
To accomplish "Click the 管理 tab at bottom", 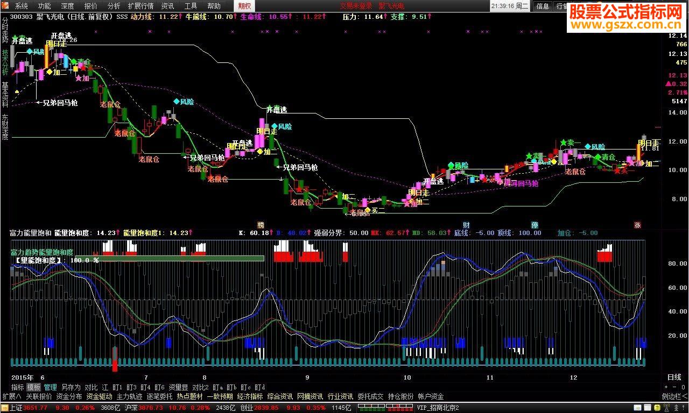I will [51, 387].
